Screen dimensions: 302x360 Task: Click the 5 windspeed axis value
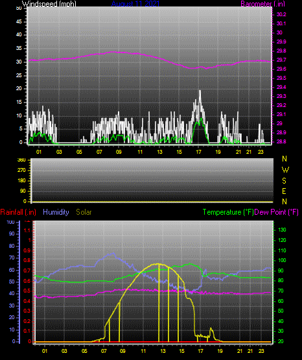click(21, 129)
